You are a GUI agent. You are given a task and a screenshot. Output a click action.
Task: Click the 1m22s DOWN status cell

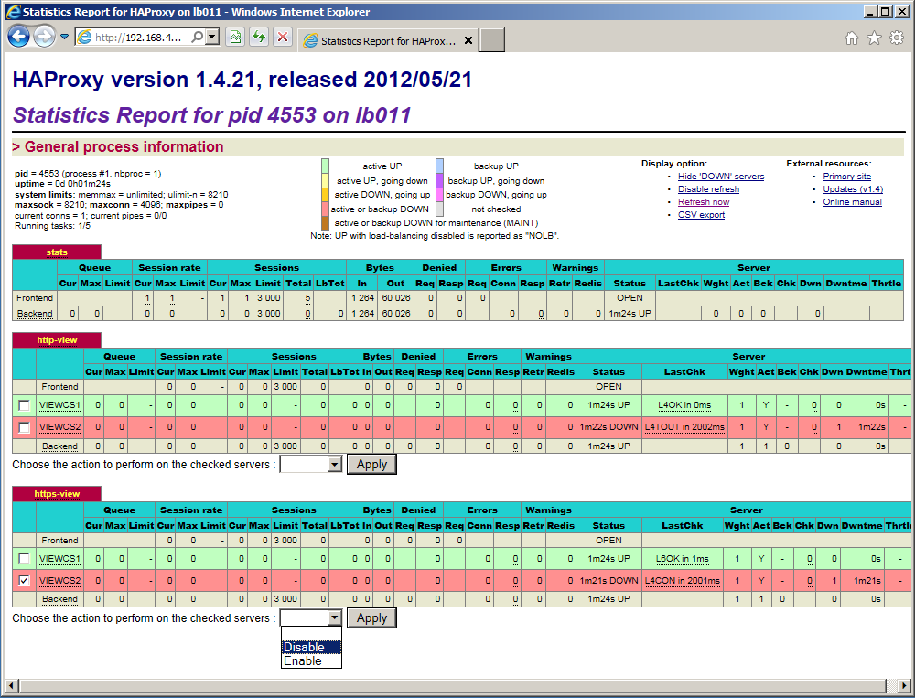608,427
